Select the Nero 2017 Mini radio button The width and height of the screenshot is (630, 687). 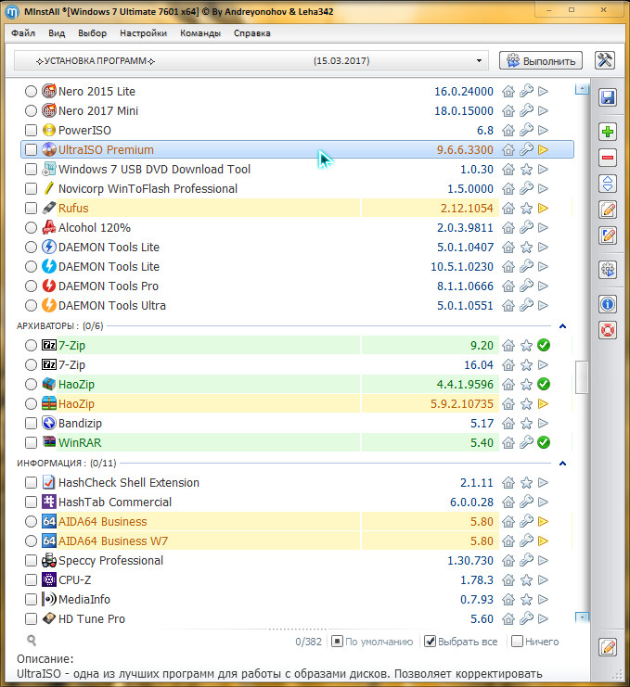pos(31,111)
